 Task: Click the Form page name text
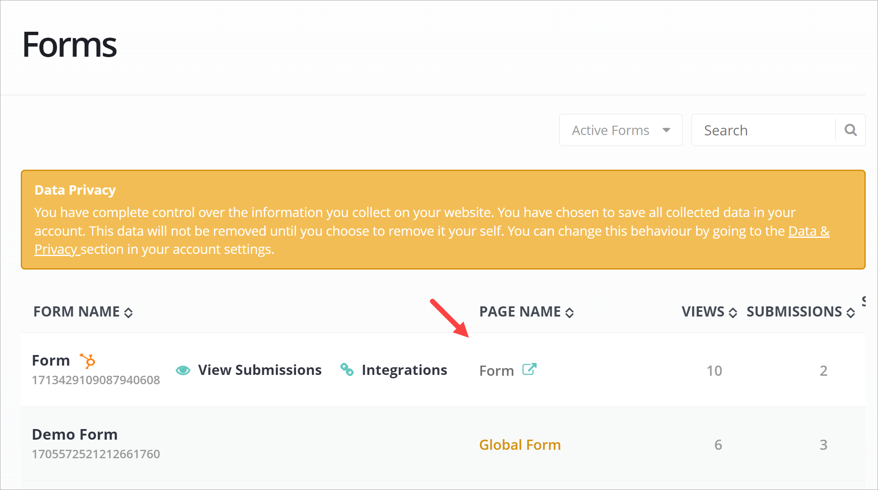click(x=496, y=371)
